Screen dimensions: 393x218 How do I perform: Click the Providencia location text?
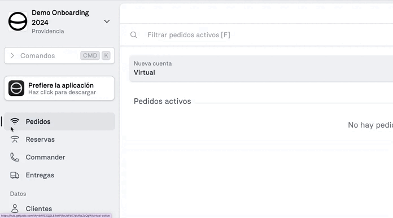47,31
